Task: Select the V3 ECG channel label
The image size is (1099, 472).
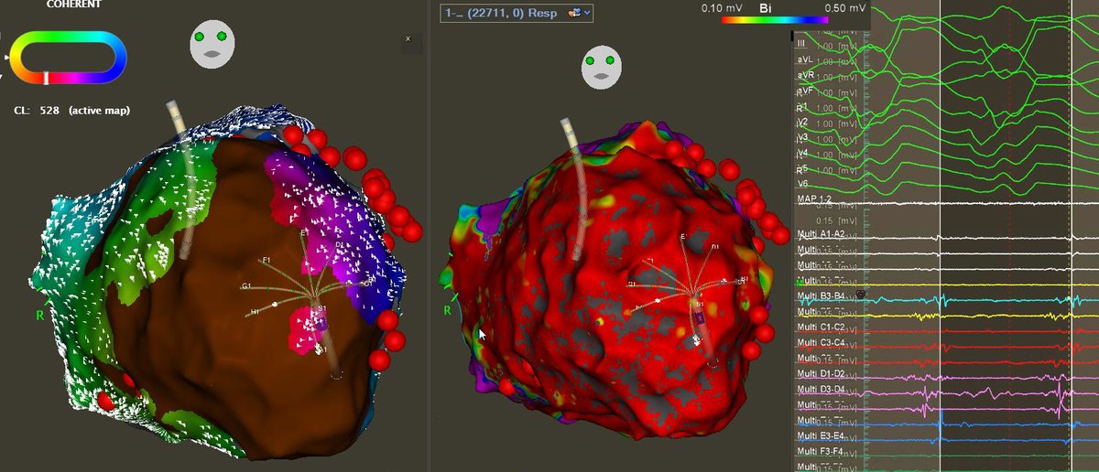Action: [802, 137]
